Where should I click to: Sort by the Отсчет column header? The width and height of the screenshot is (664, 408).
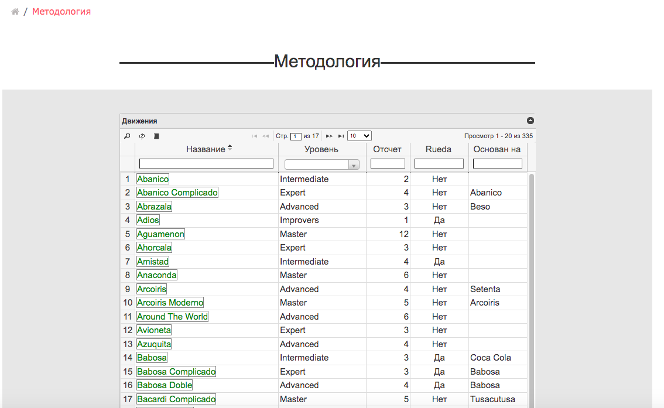(x=387, y=149)
